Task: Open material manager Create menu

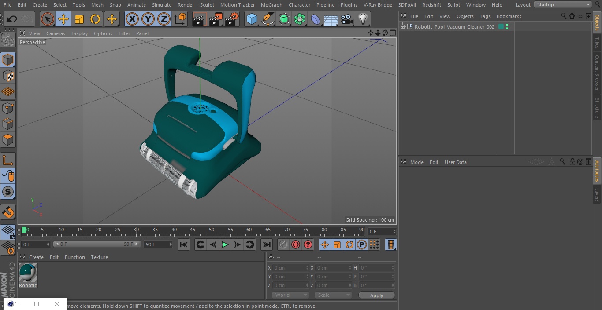Action: click(36, 257)
